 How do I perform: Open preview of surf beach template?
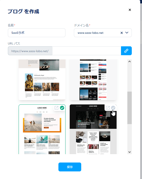click(57, 108)
